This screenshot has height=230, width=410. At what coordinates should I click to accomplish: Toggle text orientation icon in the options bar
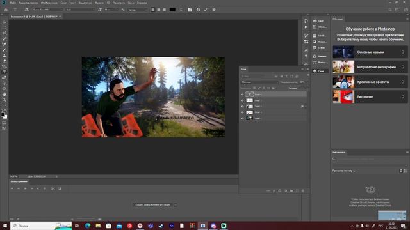26,10
